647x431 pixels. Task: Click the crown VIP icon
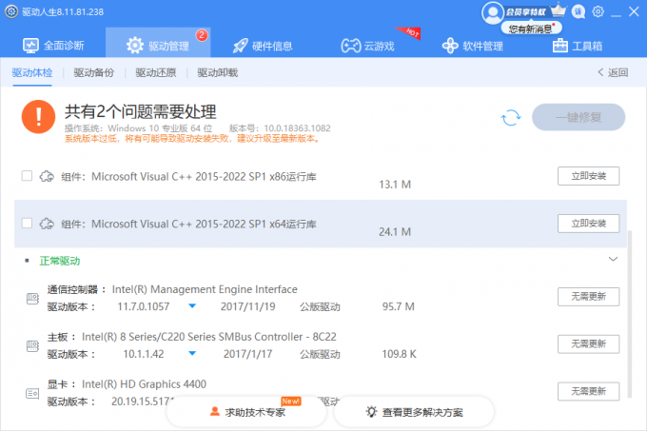coord(559,10)
